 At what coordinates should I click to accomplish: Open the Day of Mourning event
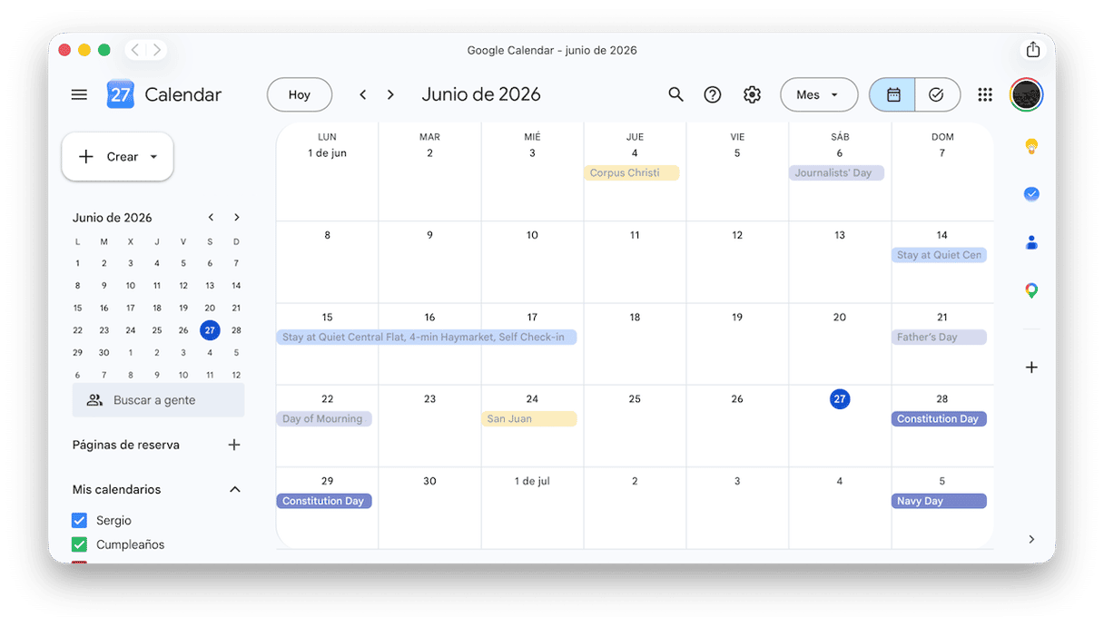click(x=323, y=418)
